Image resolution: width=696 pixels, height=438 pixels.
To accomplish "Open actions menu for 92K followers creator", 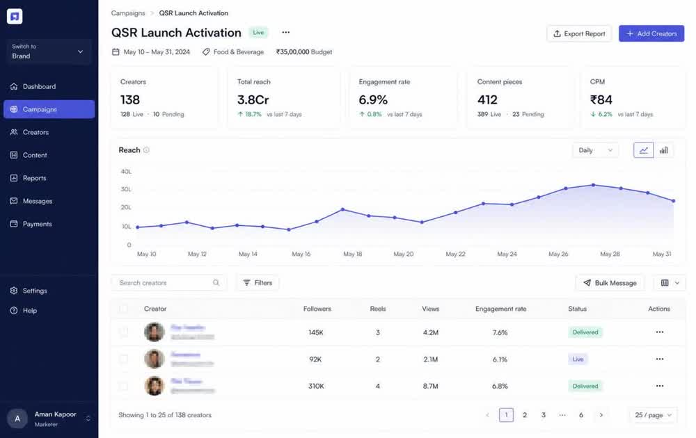I will [660, 359].
